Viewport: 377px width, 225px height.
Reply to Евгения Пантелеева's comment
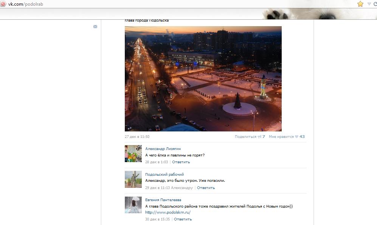pyautogui.click(x=183, y=219)
